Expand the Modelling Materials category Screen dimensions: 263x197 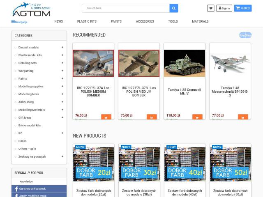[x=62, y=110]
